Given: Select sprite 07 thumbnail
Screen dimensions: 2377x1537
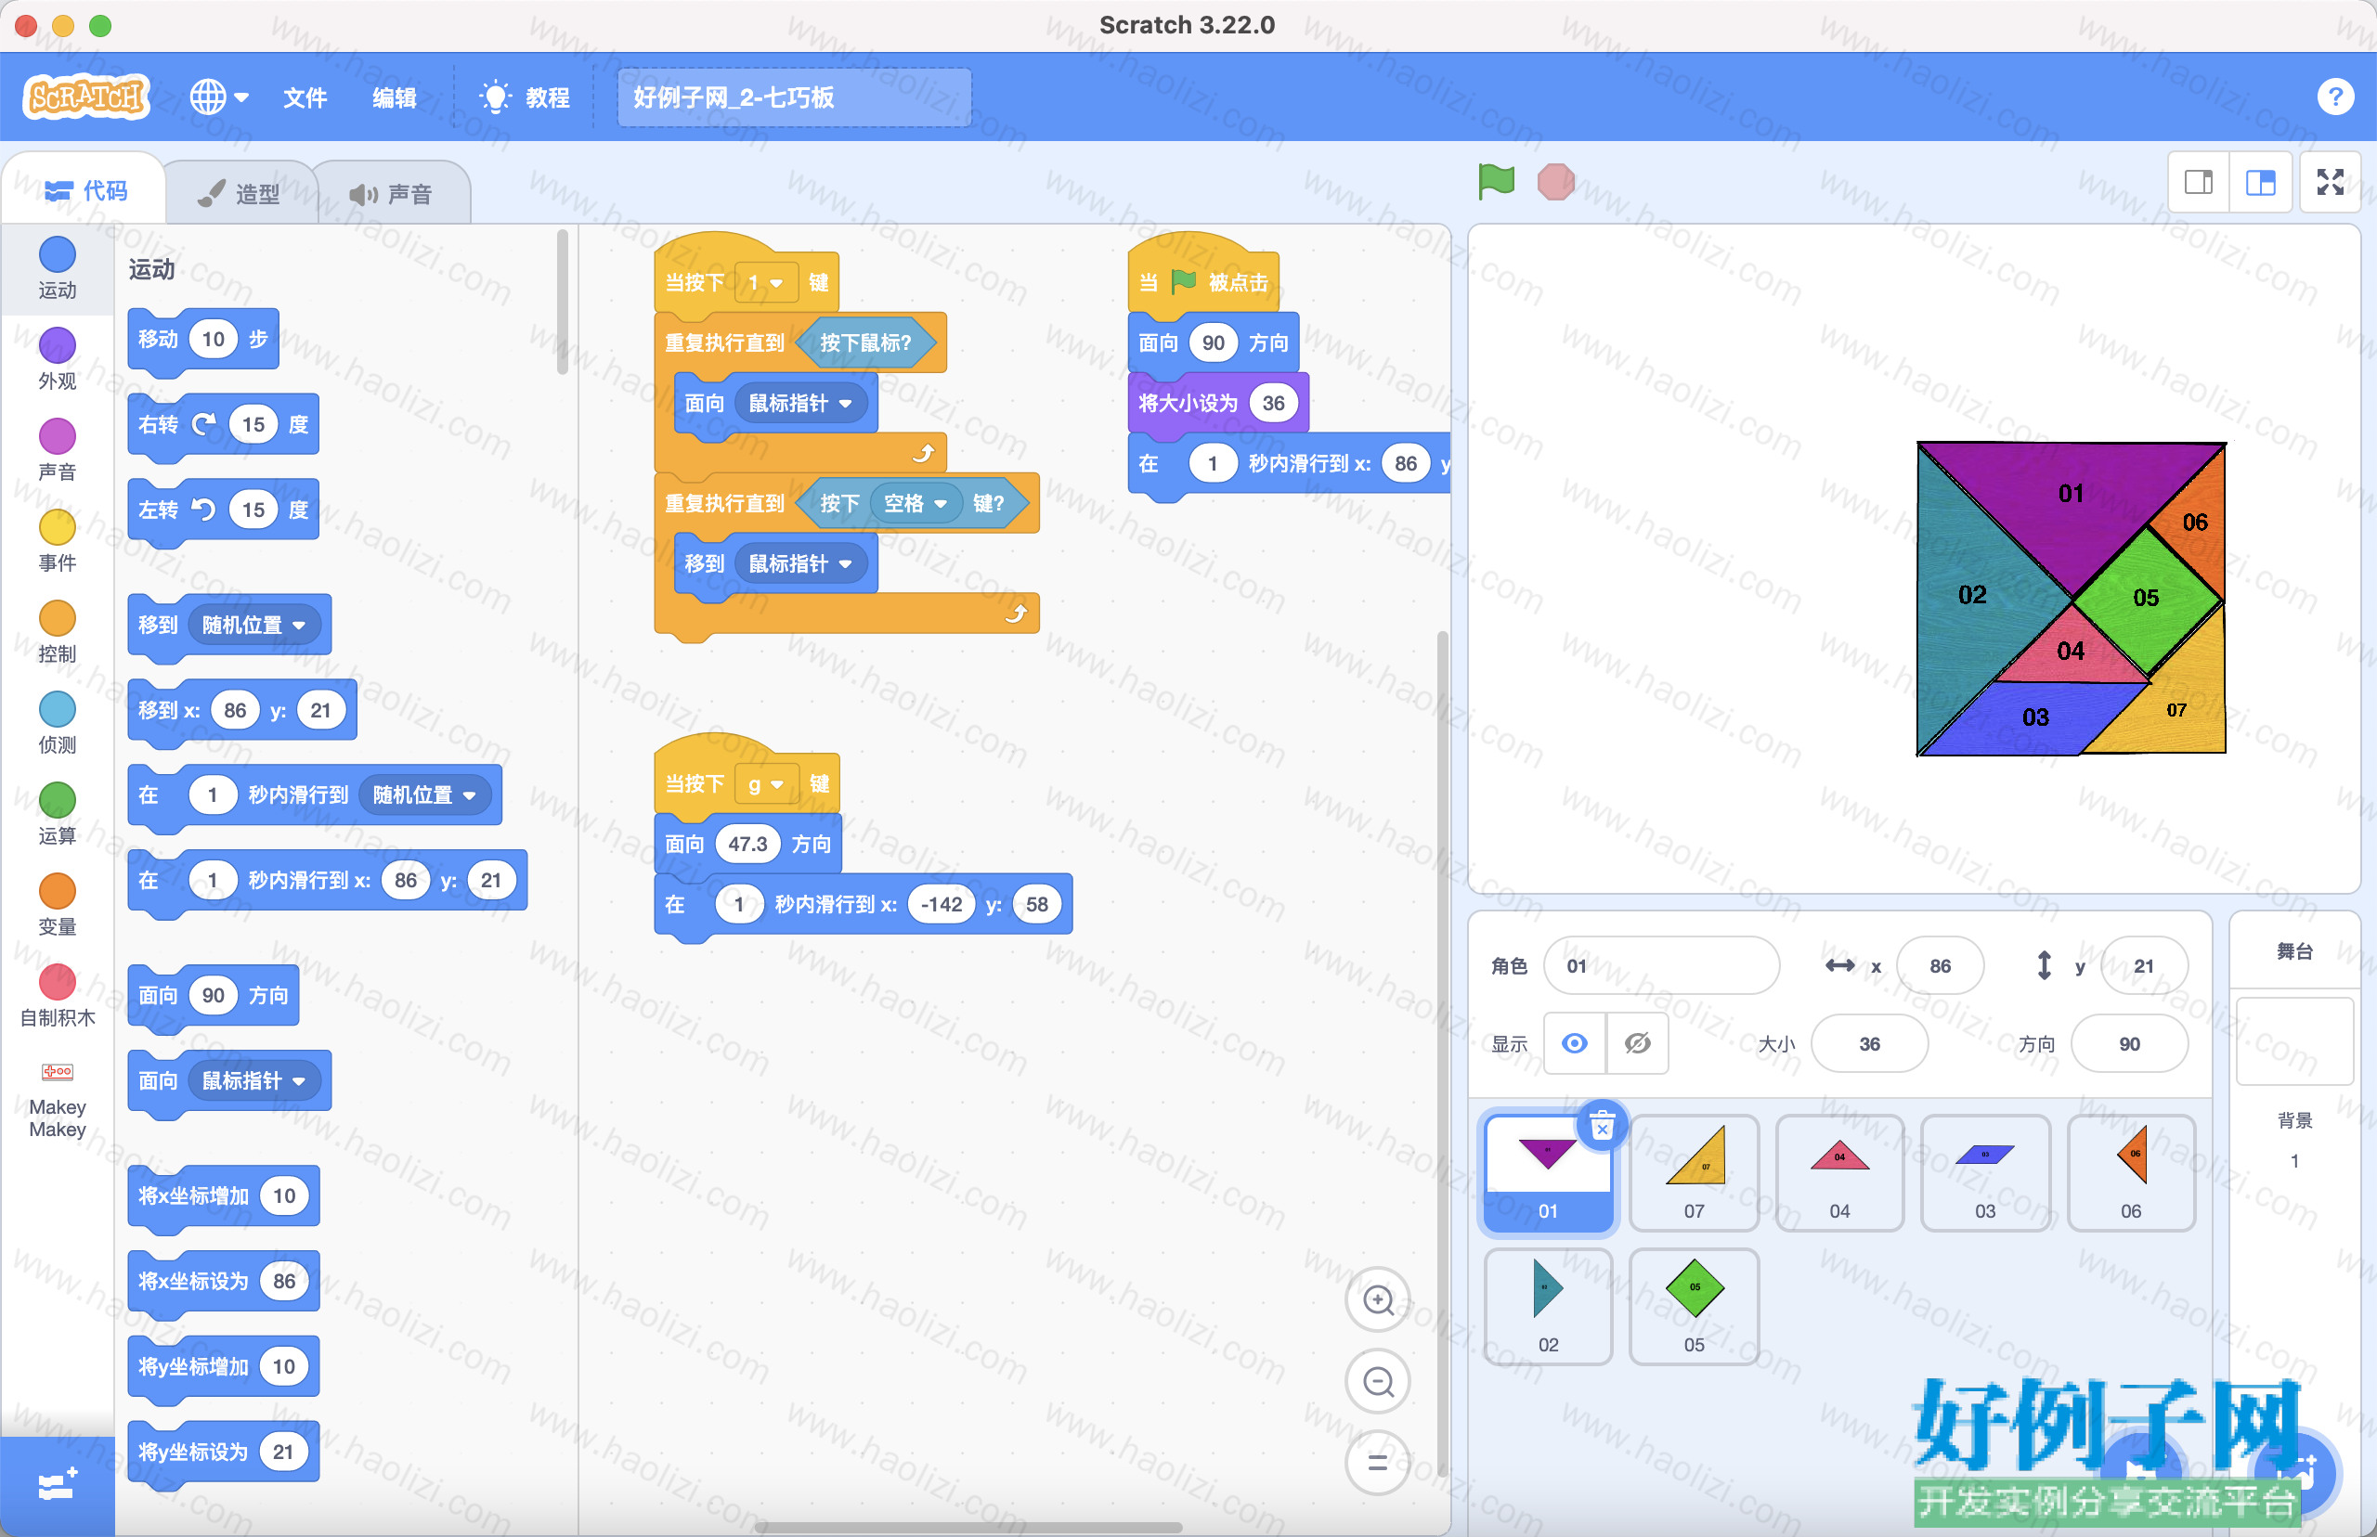Looking at the screenshot, I should pyautogui.click(x=1695, y=1173).
